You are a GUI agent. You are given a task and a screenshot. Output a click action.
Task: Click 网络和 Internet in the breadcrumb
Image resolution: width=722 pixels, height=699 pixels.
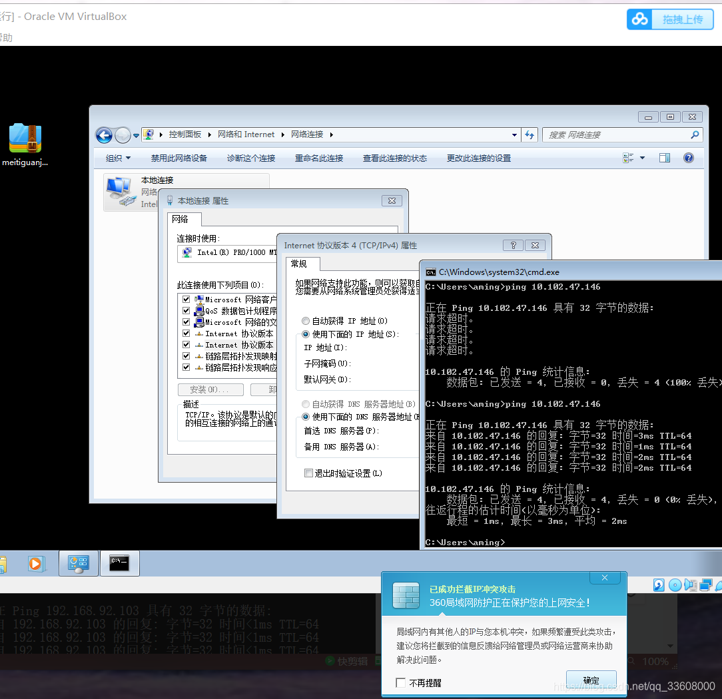pyautogui.click(x=246, y=134)
